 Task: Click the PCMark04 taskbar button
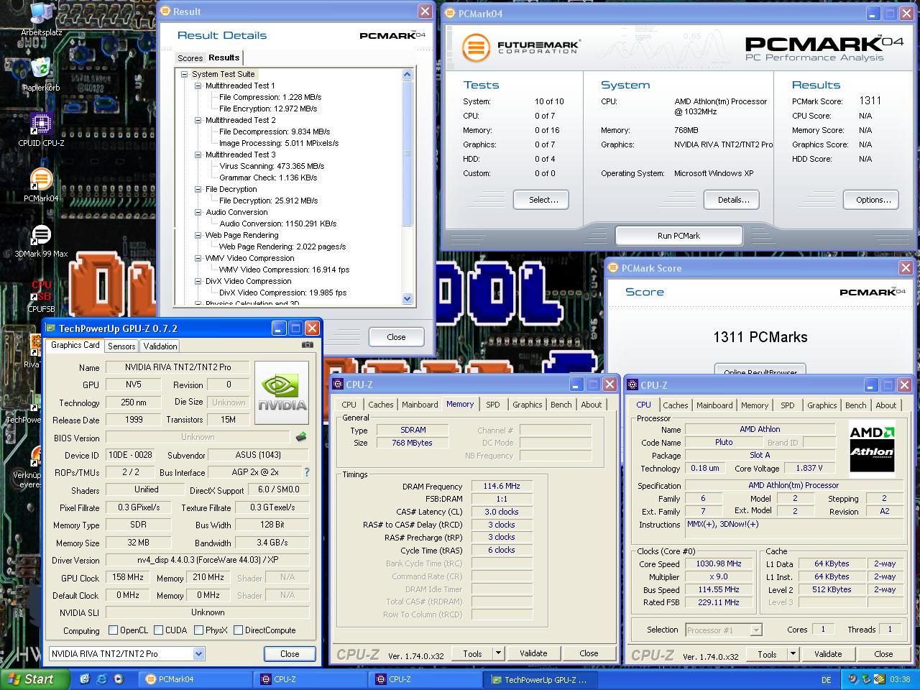coord(195,679)
